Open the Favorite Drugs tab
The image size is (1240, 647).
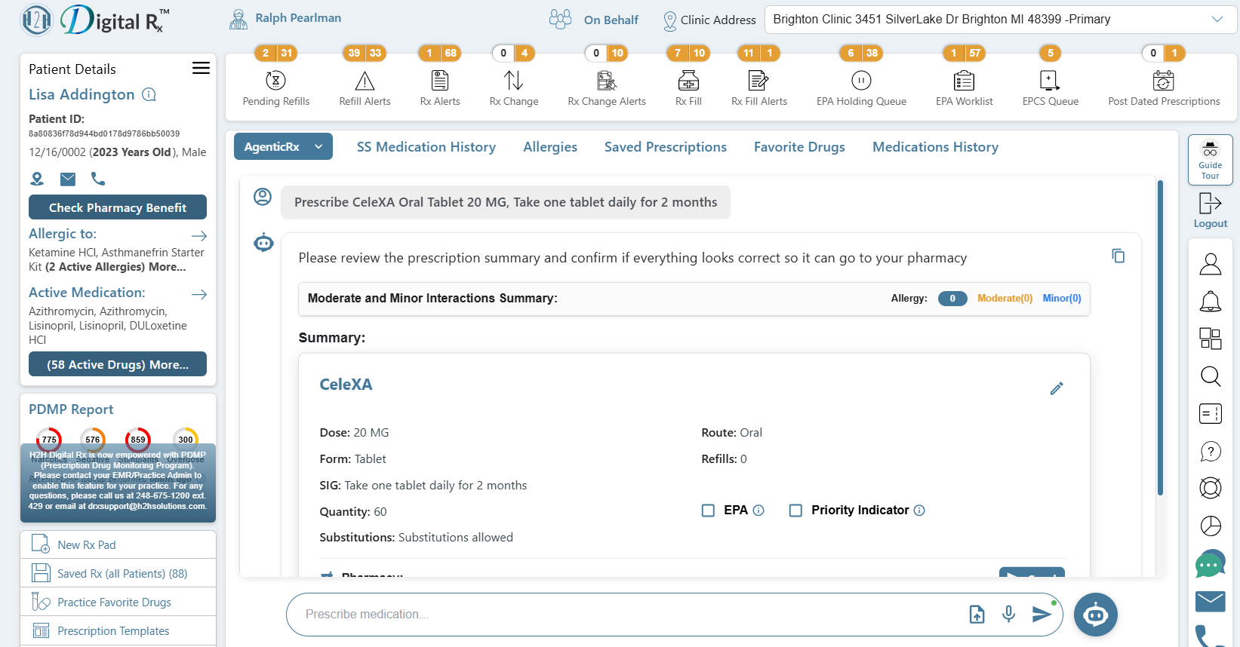[x=799, y=147]
